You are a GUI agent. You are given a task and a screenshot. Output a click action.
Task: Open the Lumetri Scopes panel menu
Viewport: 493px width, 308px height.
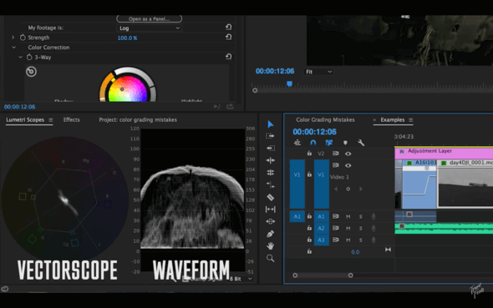[x=51, y=120]
